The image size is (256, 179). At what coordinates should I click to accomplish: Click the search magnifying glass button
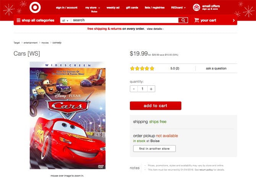coord(183,20)
